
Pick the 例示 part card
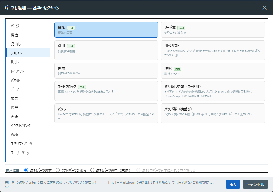click(x=106, y=70)
